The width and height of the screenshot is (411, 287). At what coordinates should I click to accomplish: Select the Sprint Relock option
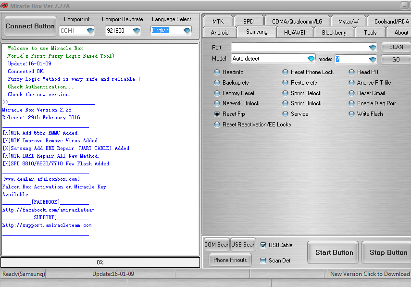302,93
